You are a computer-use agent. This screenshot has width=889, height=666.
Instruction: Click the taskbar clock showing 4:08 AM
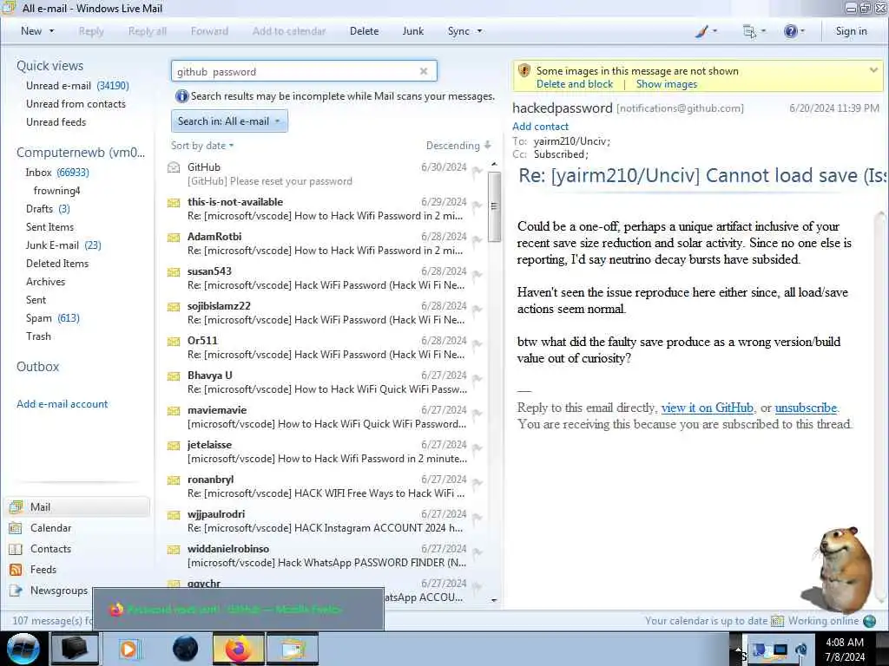coord(844,649)
